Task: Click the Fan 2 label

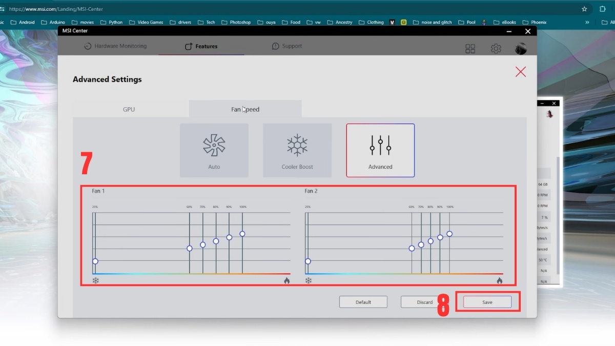Action: [311, 191]
